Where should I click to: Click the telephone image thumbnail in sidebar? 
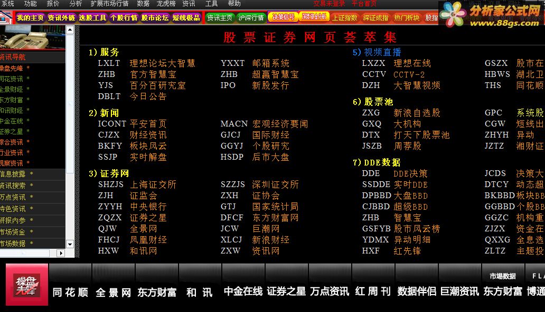pos(33,37)
